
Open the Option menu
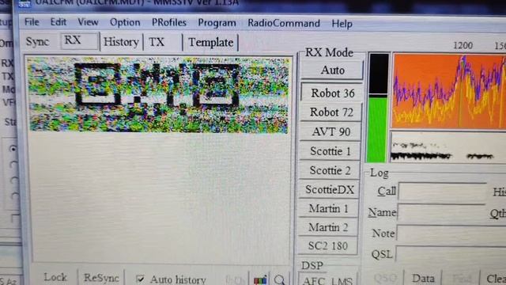(125, 22)
